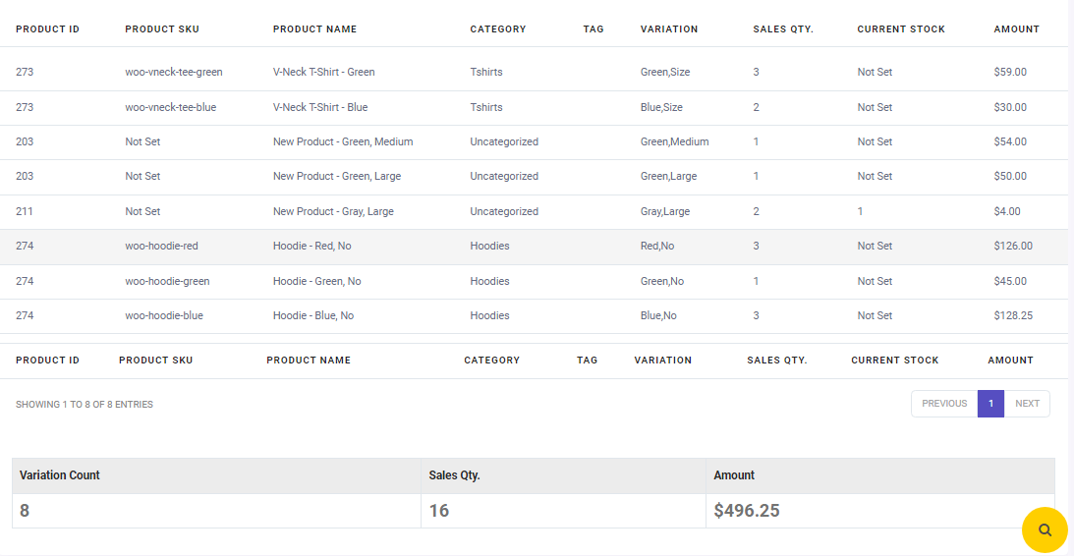
Task: Click the V-Neck T-Shirt - Green product name
Action: (323, 72)
